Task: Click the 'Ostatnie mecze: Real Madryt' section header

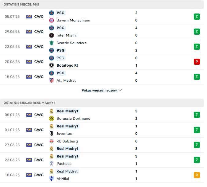Action: (x=29, y=103)
